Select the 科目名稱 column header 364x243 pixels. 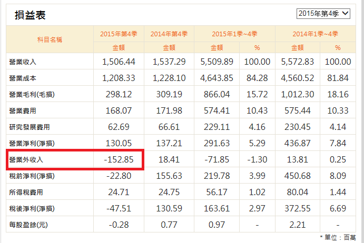(x=50, y=39)
